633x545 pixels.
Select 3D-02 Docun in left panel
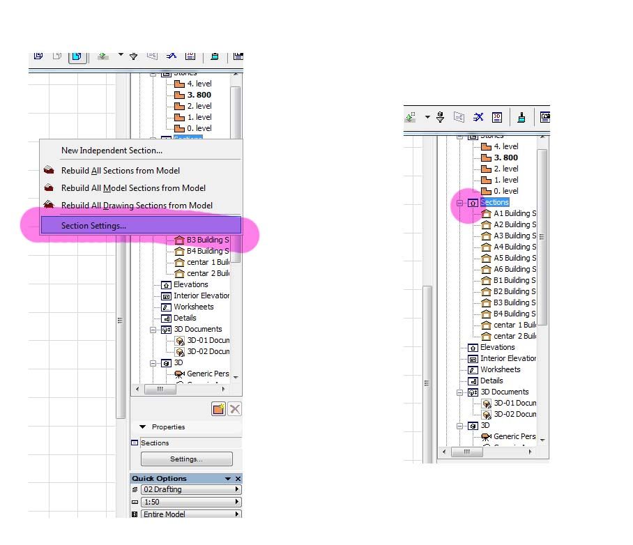point(208,352)
